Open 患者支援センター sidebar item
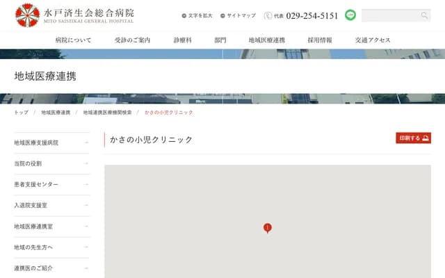 tap(51, 185)
